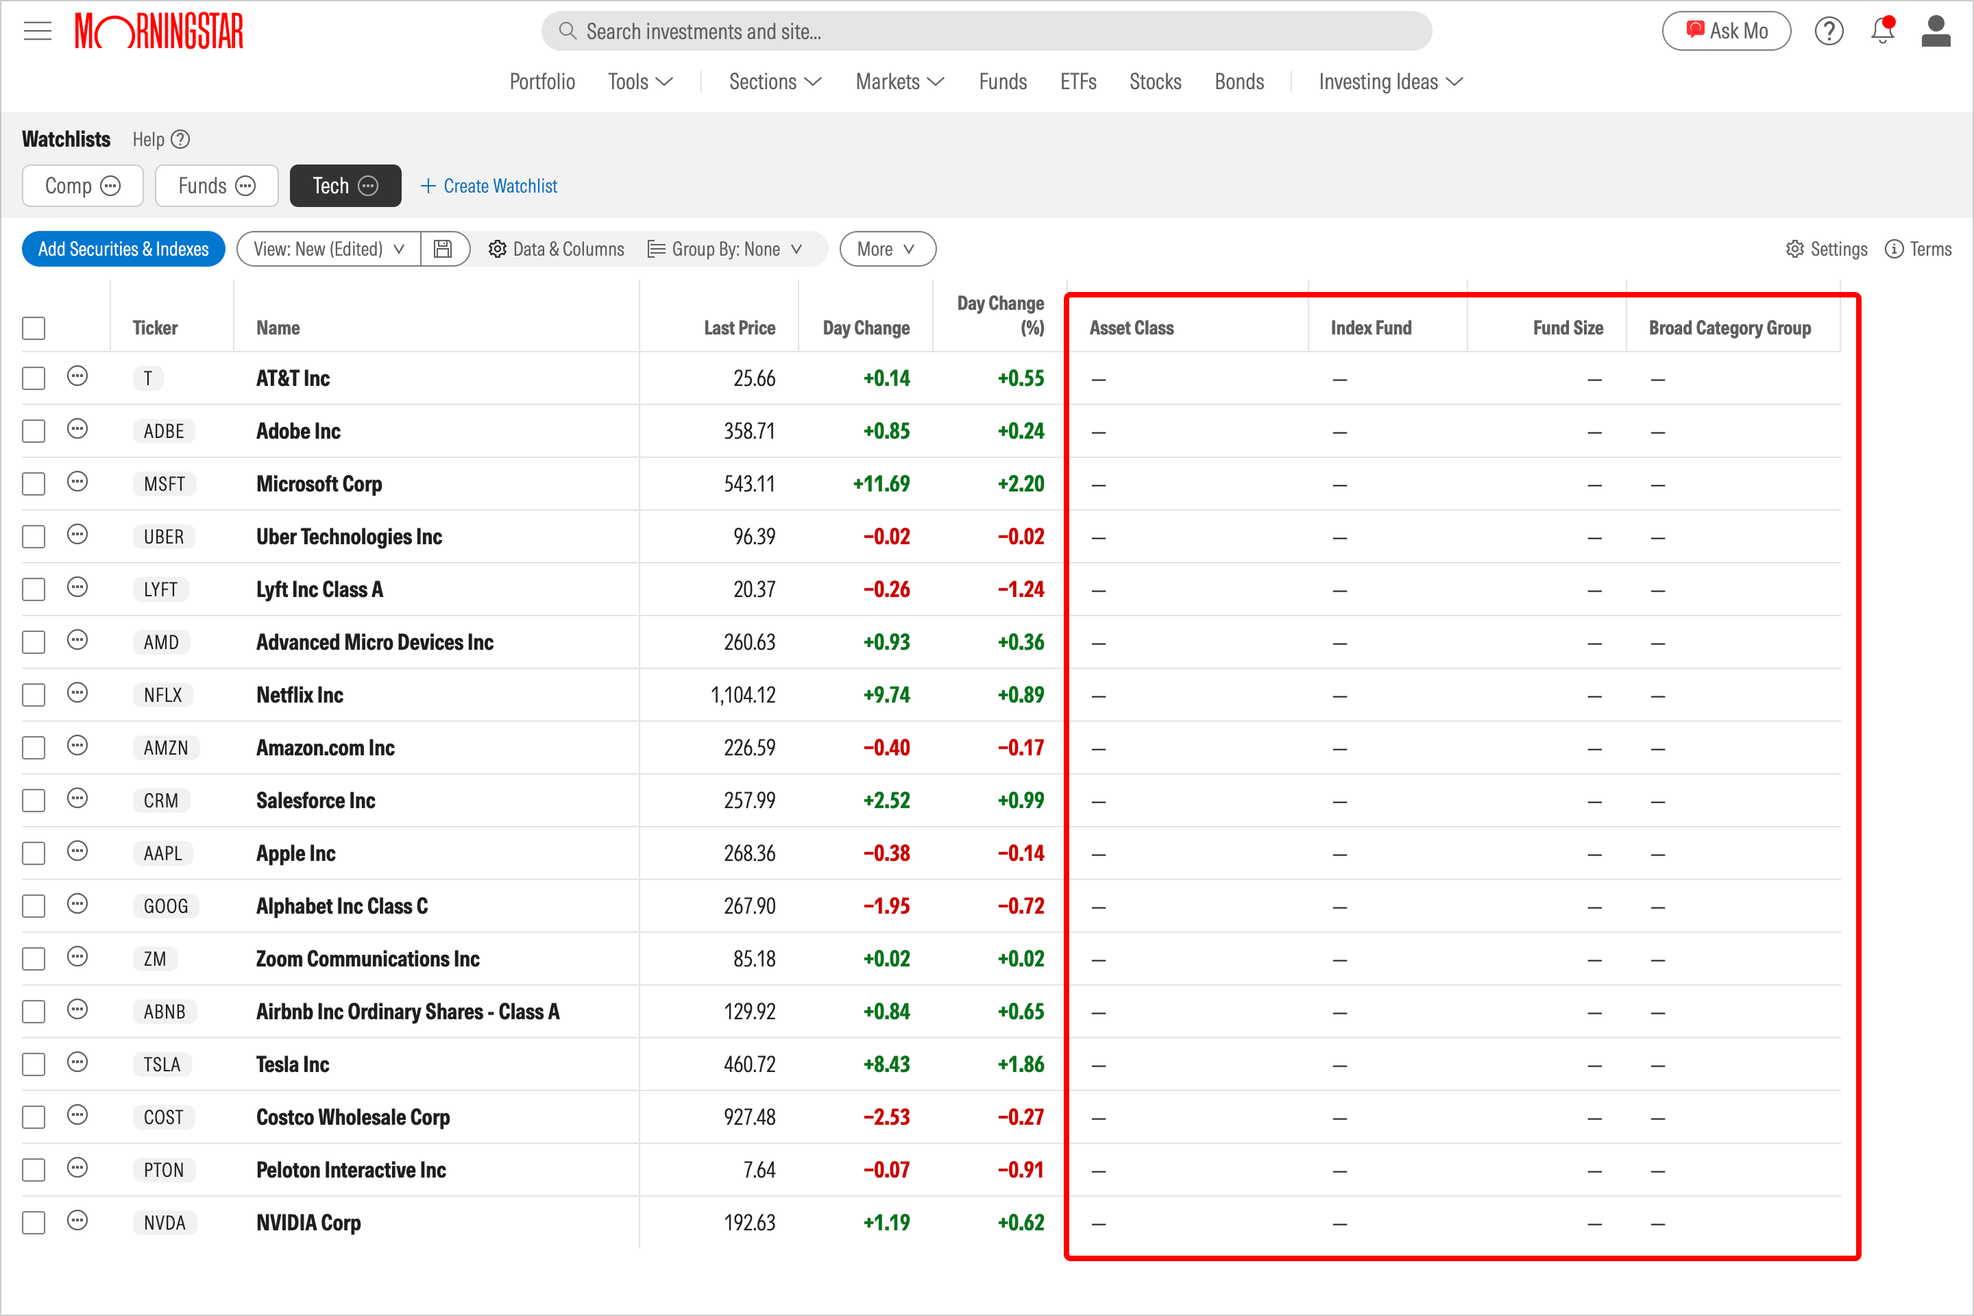Expand the Sections menu

pyautogui.click(x=775, y=82)
